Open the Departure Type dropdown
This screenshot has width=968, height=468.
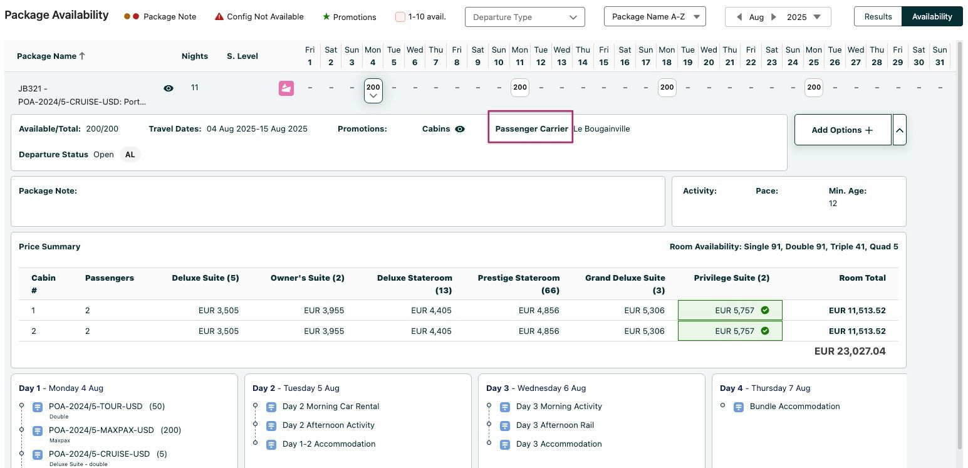tap(524, 17)
